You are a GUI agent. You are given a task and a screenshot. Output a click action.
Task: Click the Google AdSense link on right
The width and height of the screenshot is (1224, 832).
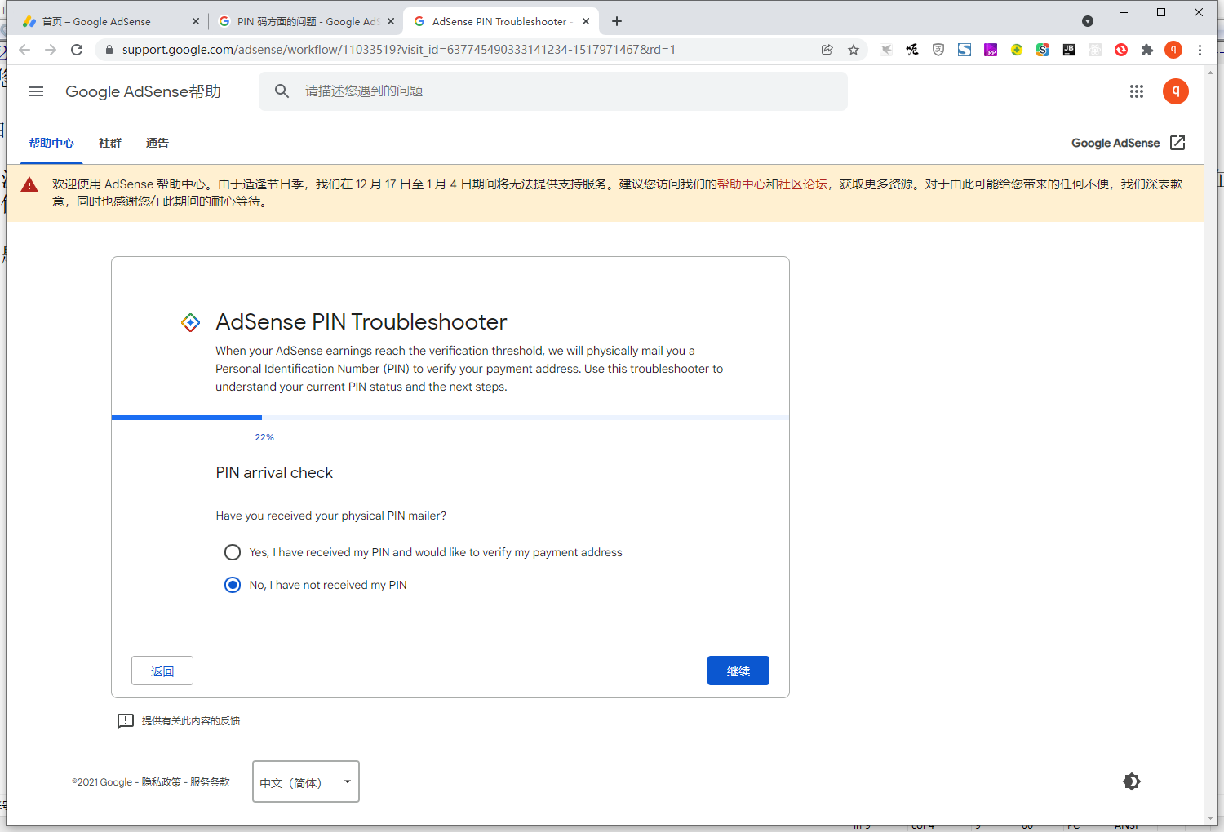point(1115,143)
